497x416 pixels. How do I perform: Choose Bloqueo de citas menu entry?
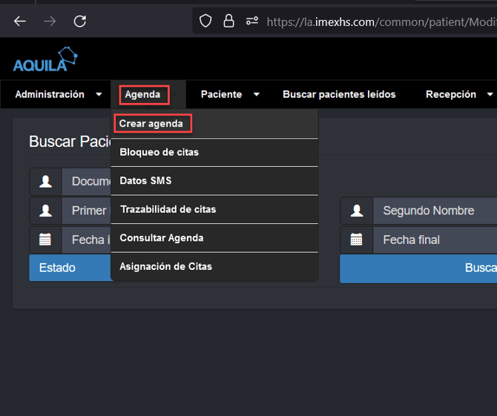pos(159,152)
